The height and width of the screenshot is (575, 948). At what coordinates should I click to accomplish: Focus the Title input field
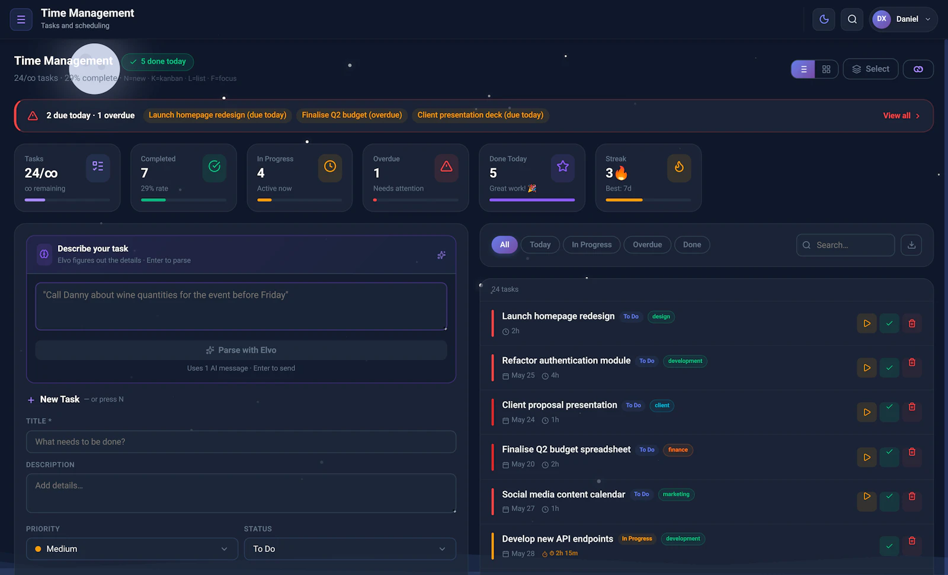241,442
